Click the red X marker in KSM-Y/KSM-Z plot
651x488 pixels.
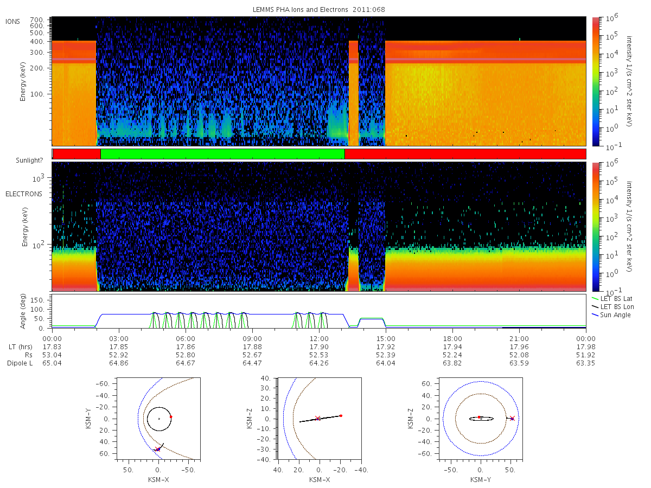pos(512,418)
